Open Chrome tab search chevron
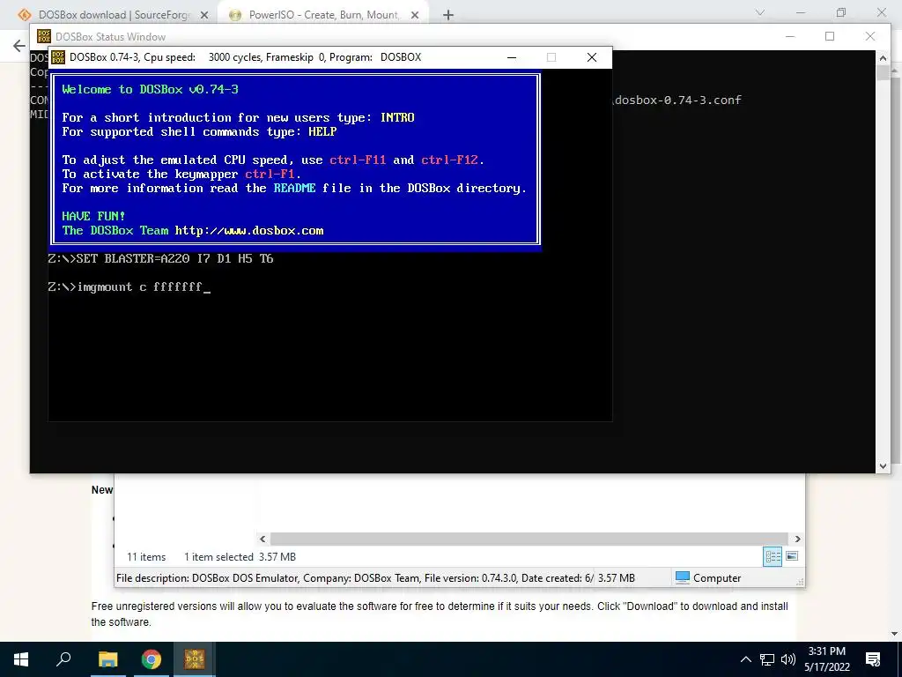The image size is (902, 677). click(760, 12)
